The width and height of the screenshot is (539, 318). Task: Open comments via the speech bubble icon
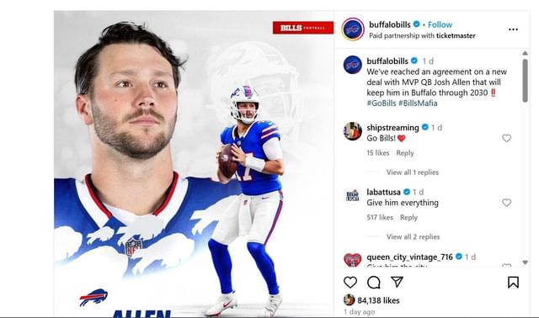click(x=374, y=283)
